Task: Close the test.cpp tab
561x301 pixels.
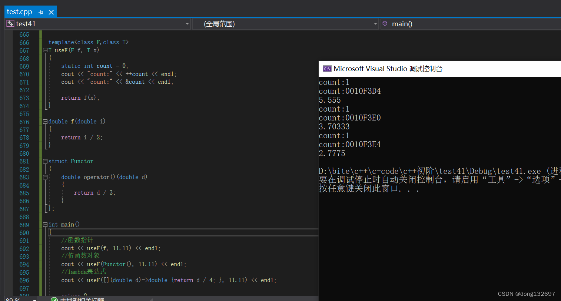Action: [x=52, y=12]
